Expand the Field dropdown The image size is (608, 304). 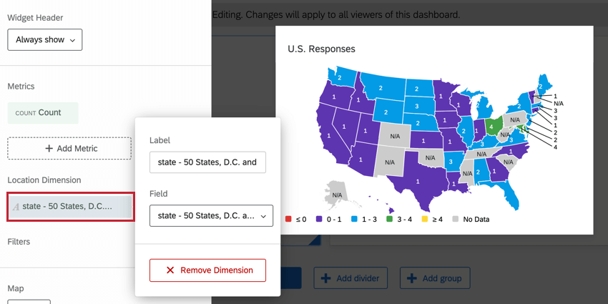211,215
